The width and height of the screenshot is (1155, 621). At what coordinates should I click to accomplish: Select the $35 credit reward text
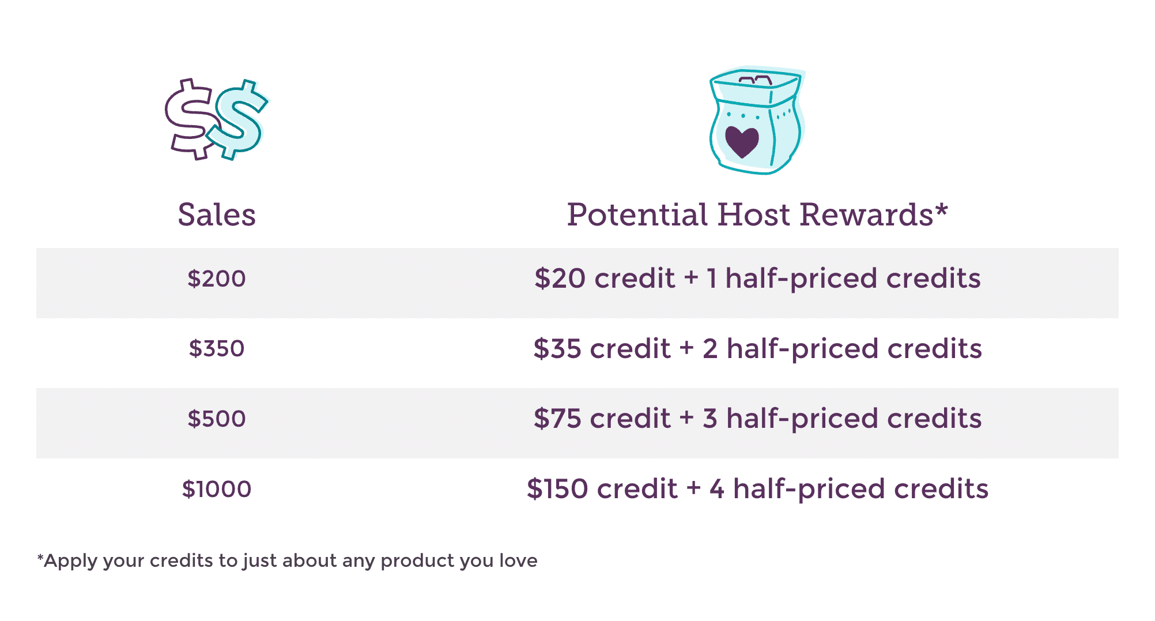pyautogui.click(x=602, y=348)
